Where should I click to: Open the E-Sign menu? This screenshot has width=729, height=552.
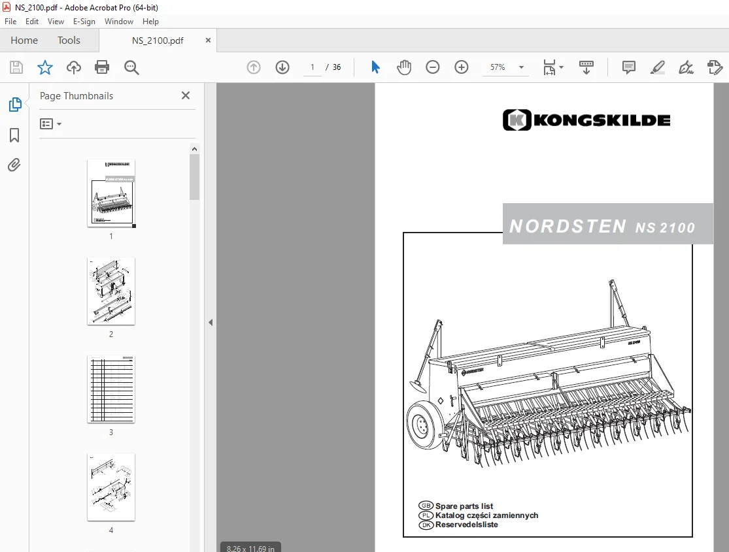84,22
